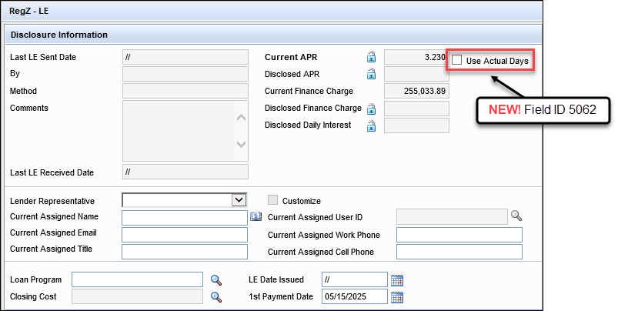Image resolution: width=618 pixels, height=311 pixels.
Task: Open calendar for 1st Payment Date
Action: tap(397, 297)
